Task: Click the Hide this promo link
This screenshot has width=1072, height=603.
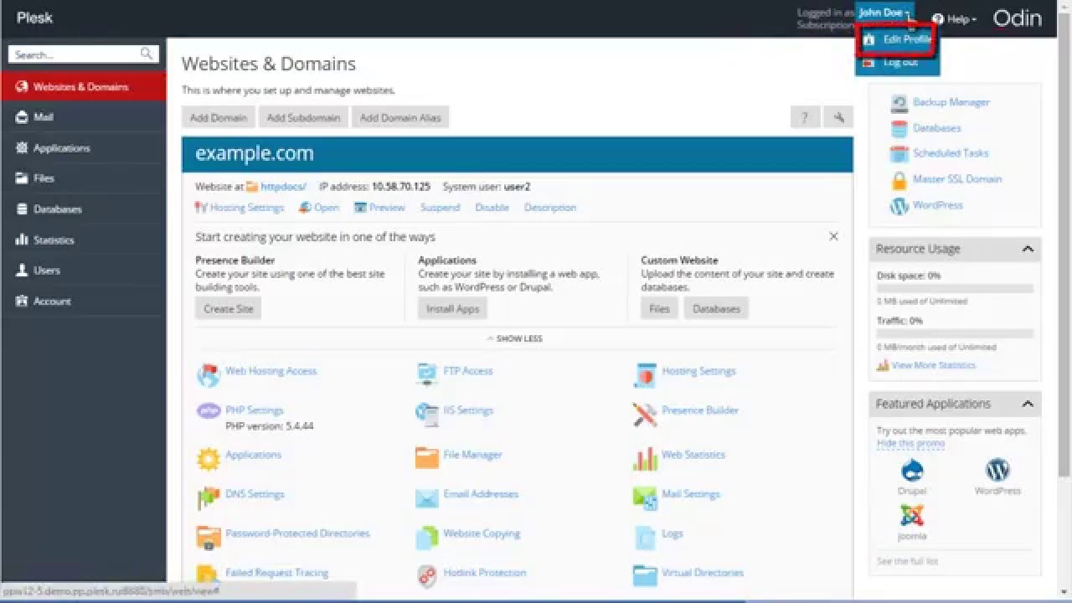Action: [910, 443]
